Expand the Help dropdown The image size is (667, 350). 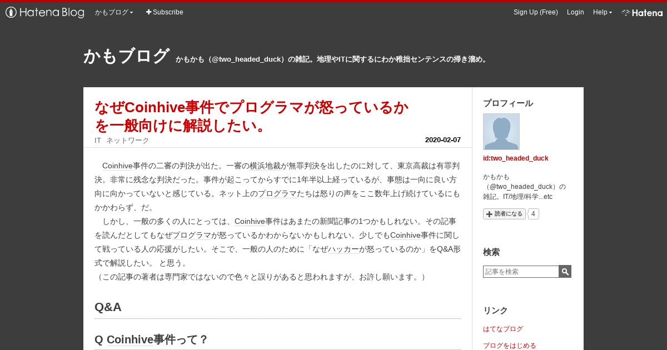[x=603, y=12]
